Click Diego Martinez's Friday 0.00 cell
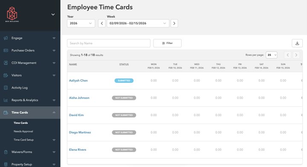Image resolution: width=307 pixels, height=167 pixels. pyautogui.click(x=240, y=132)
